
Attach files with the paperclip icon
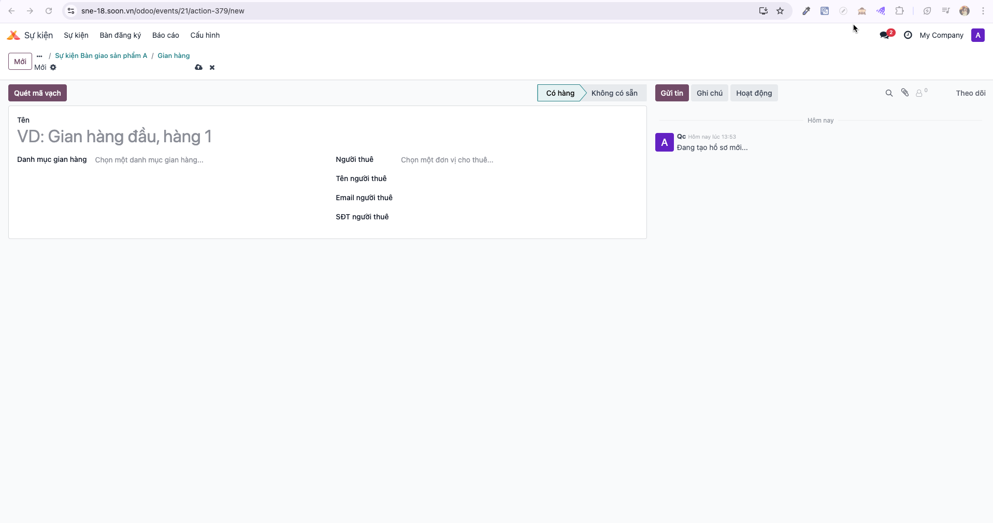[x=905, y=93]
